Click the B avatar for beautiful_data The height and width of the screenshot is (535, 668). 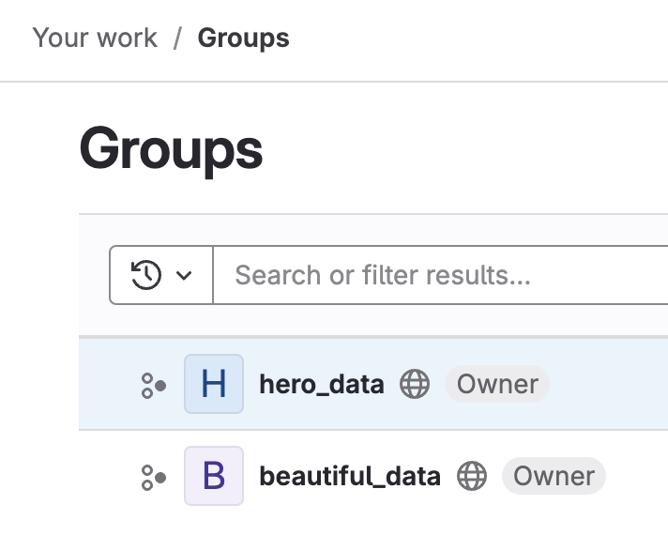214,476
